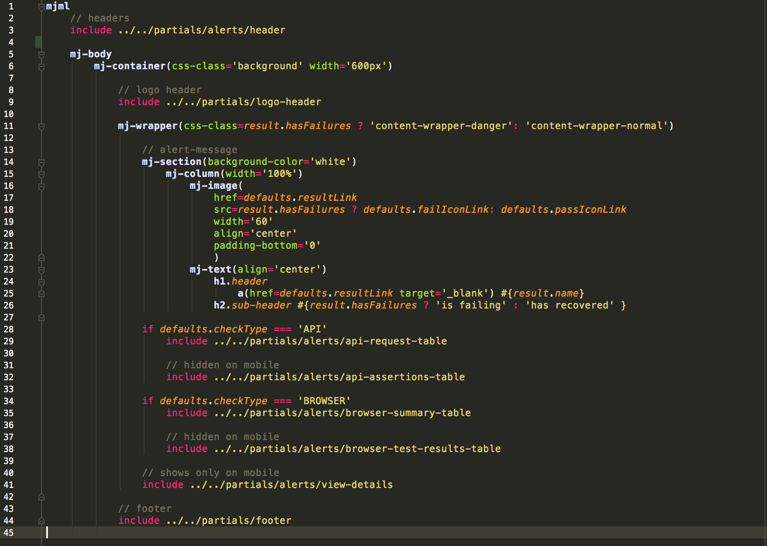Click the '#{result.name}' interpolation
The image size is (767, 546).
pos(543,294)
